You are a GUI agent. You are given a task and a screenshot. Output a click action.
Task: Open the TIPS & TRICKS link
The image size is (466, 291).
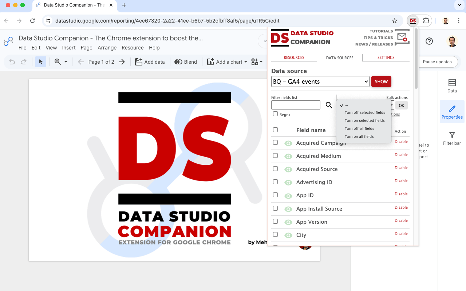pyautogui.click(x=378, y=38)
